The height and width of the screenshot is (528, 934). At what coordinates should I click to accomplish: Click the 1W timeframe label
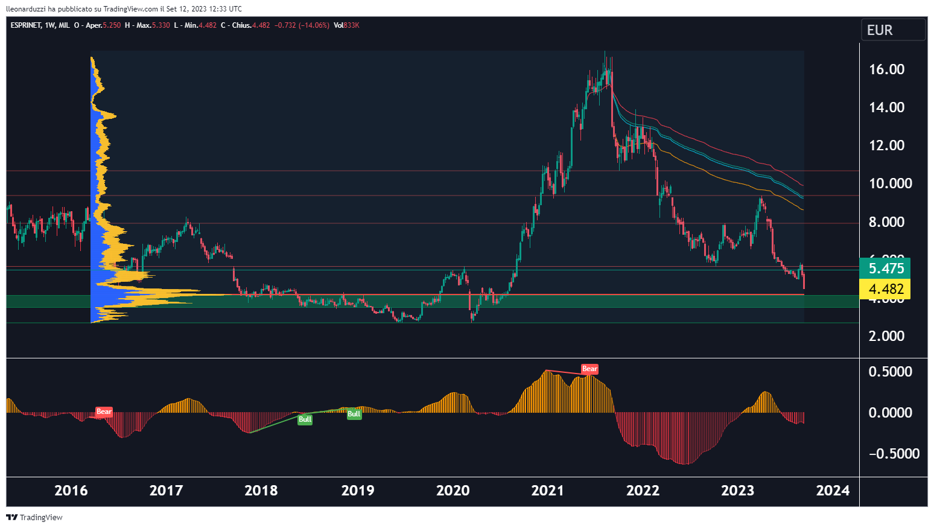point(50,25)
